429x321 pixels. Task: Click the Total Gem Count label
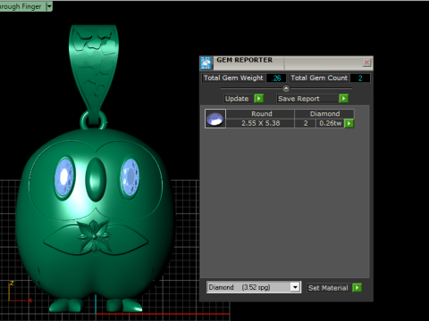pos(319,78)
